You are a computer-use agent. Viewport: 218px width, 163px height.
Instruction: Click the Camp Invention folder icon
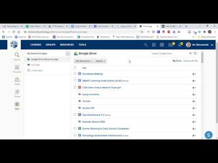coord(79,94)
